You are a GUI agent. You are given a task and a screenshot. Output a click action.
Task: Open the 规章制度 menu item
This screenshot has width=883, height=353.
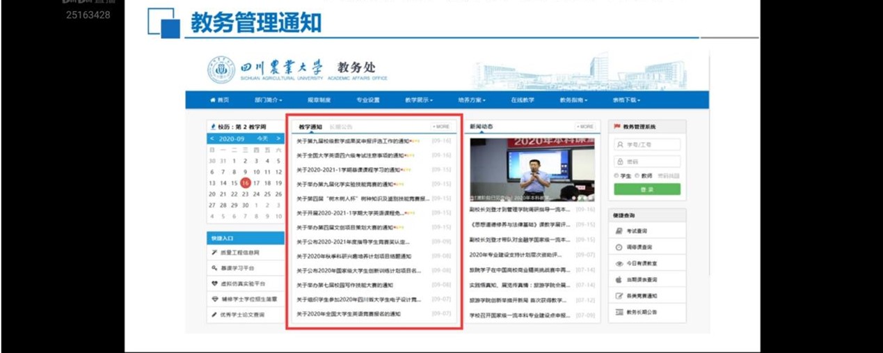click(319, 100)
